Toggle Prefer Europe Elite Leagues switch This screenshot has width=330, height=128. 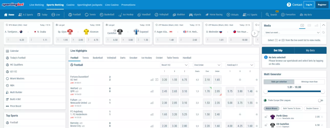321,100
